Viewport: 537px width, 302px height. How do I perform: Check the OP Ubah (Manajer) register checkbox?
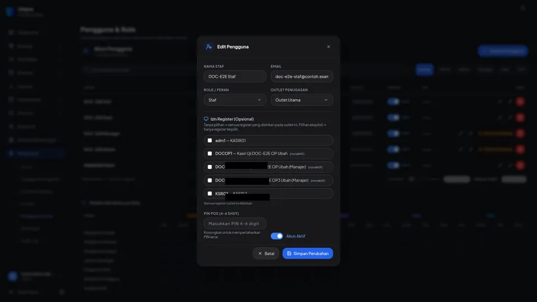click(x=210, y=167)
